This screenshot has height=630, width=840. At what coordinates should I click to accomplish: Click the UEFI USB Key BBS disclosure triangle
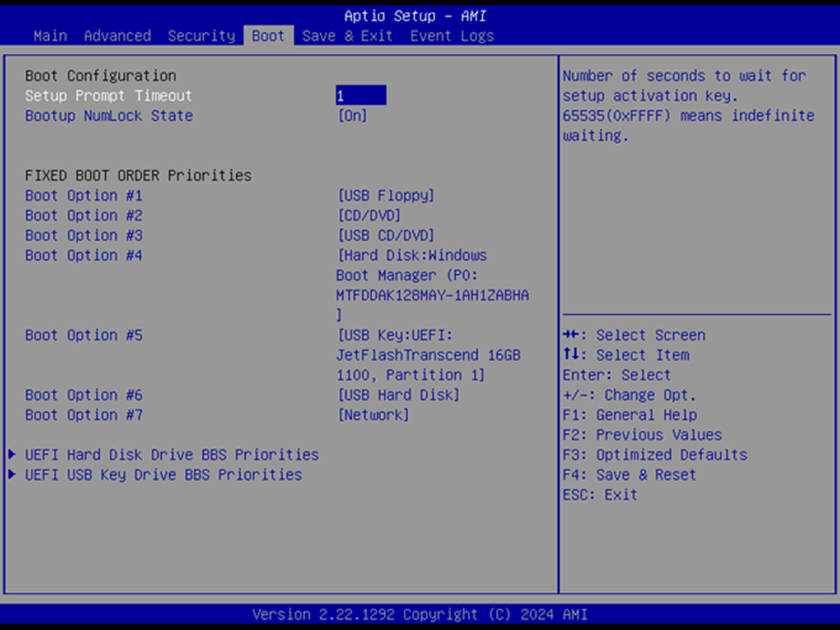[x=12, y=474]
